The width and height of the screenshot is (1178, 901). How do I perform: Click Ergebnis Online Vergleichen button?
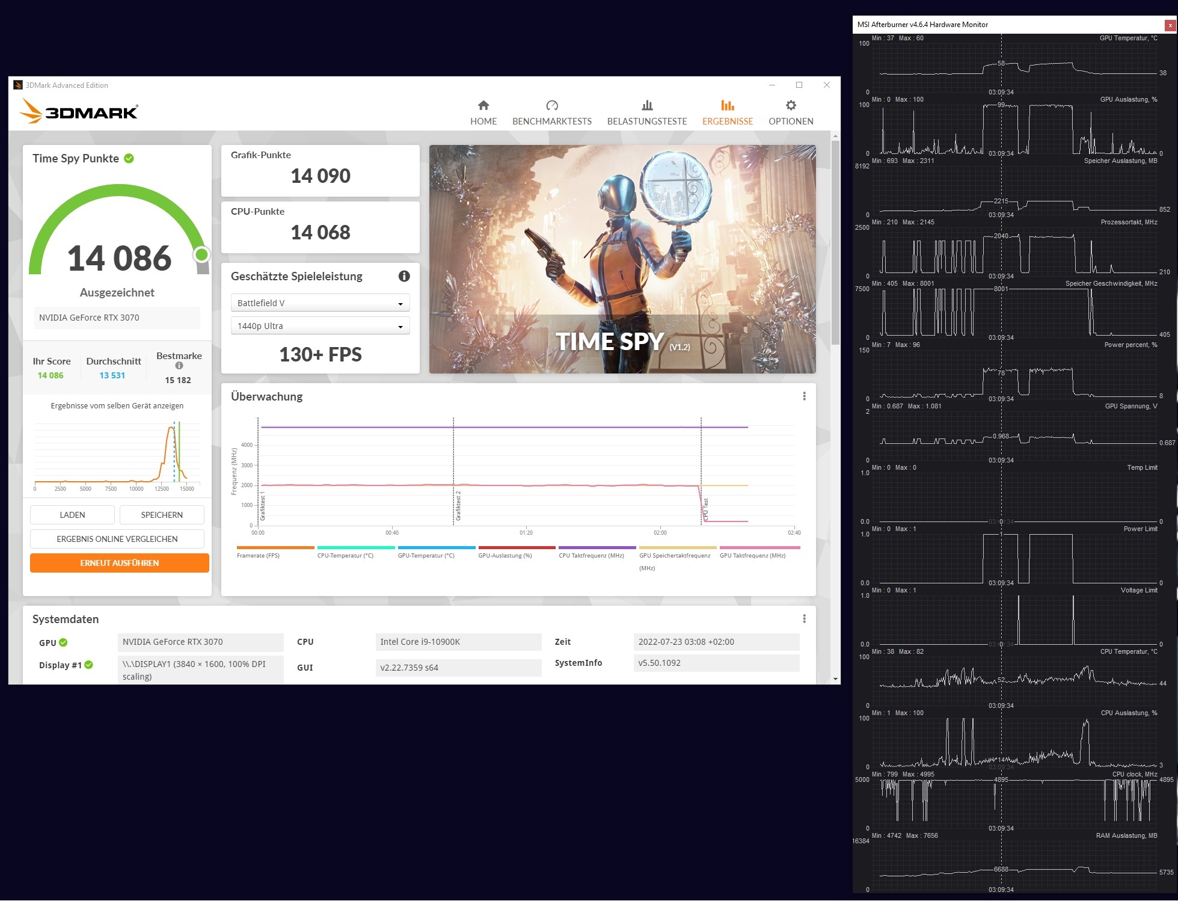(x=117, y=539)
